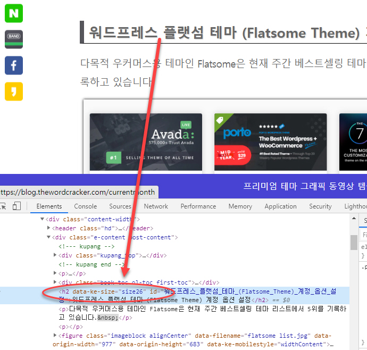Expand the header class hd node
This screenshot has width=367, height=350.
point(48,228)
